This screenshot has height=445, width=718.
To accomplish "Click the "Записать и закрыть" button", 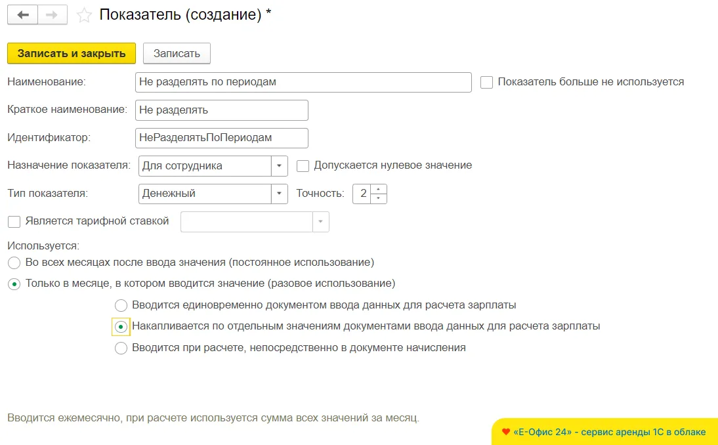I will pos(72,53).
